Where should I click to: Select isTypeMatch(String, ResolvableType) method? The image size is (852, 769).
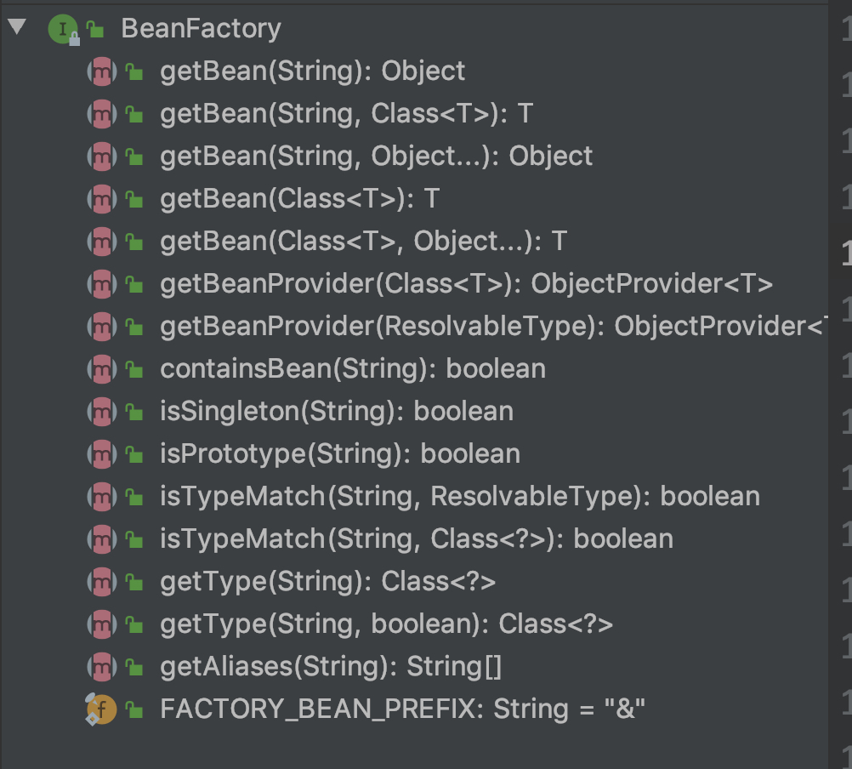pyautogui.click(x=459, y=497)
